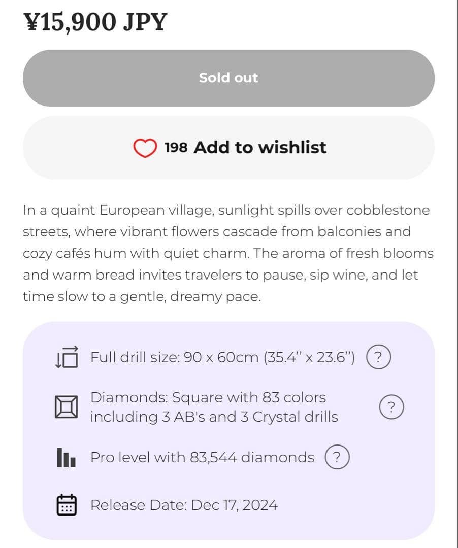Click the 90 x 60cm size value
Image resolution: width=458 pixels, height=548 pixels.
pyautogui.click(x=221, y=357)
